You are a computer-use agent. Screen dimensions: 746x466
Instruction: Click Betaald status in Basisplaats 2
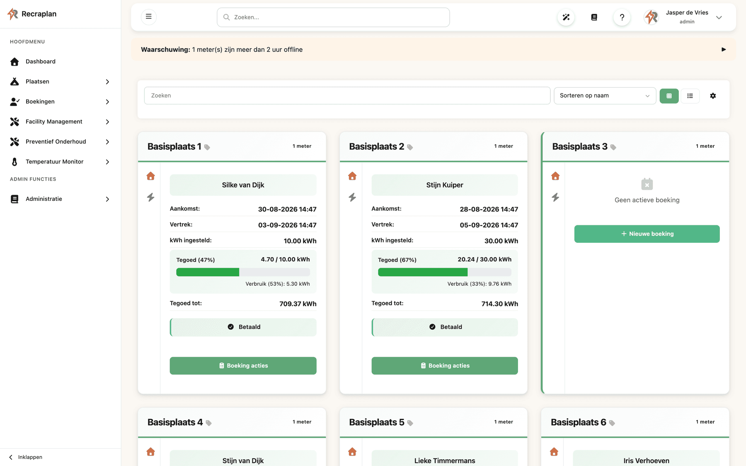tap(445, 327)
